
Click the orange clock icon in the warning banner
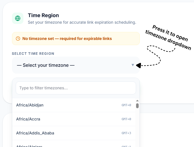coord(18,39)
